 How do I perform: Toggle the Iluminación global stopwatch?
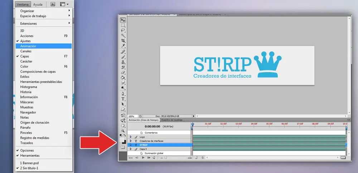click(x=141, y=153)
